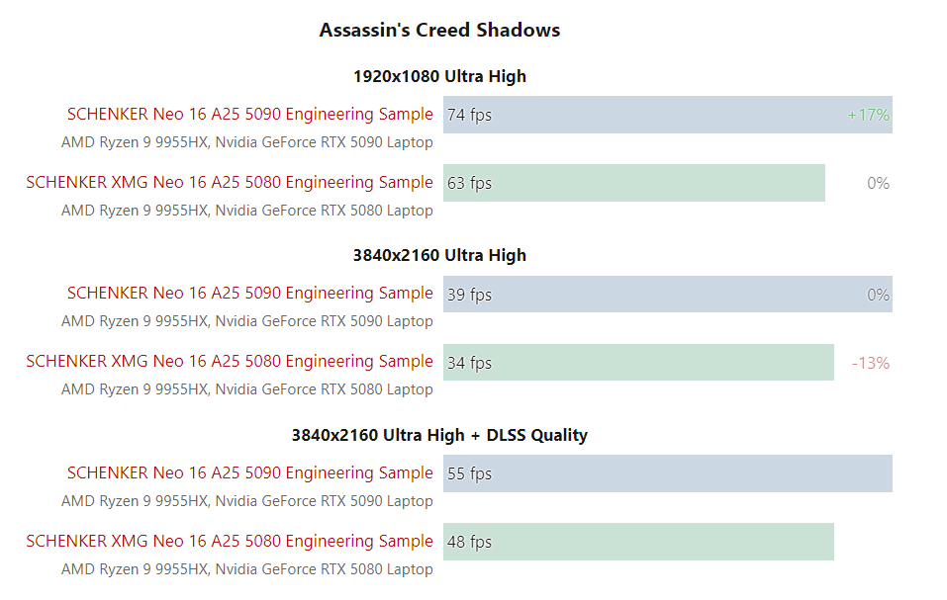This screenshot has height=600, width=947.
Task: Click the 48 fps bar
Action: (638, 542)
